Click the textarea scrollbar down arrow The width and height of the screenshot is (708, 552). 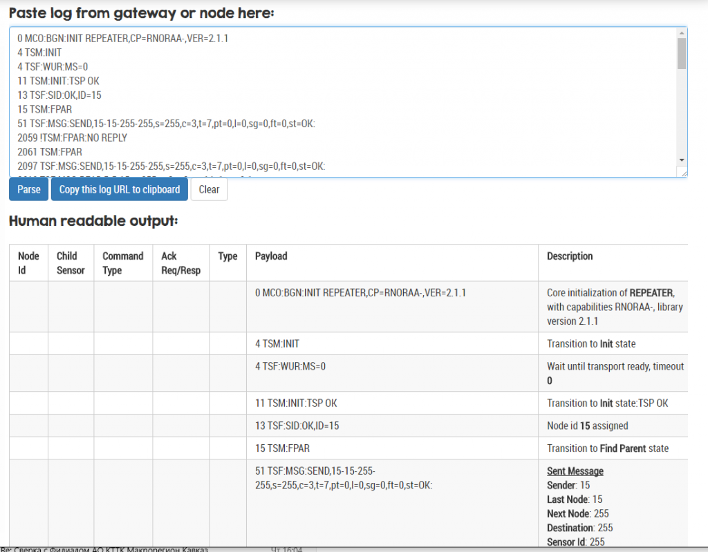[681, 159]
